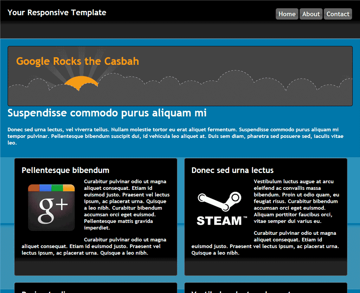This screenshot has height=293, width=360.
Task: Click the Donec card paragraph ending Quisque a leo nibh
Action: coord(265,243)
